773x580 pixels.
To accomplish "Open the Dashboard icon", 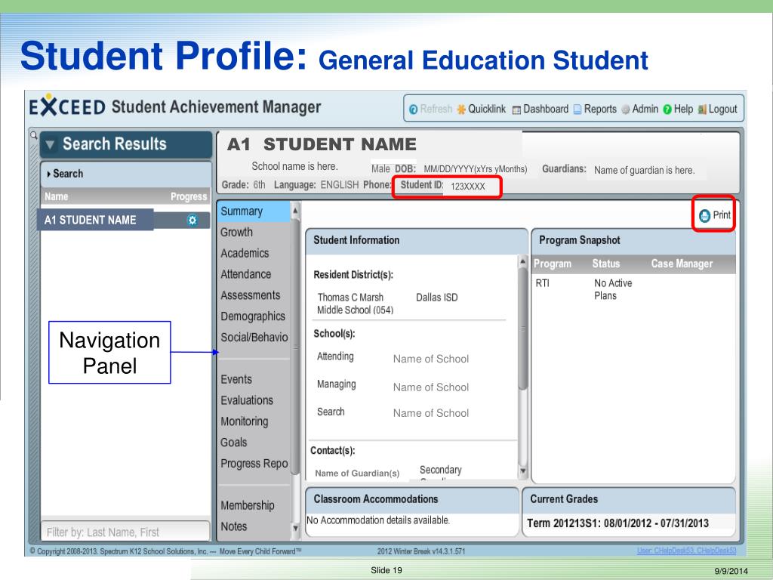I will 516,110.
